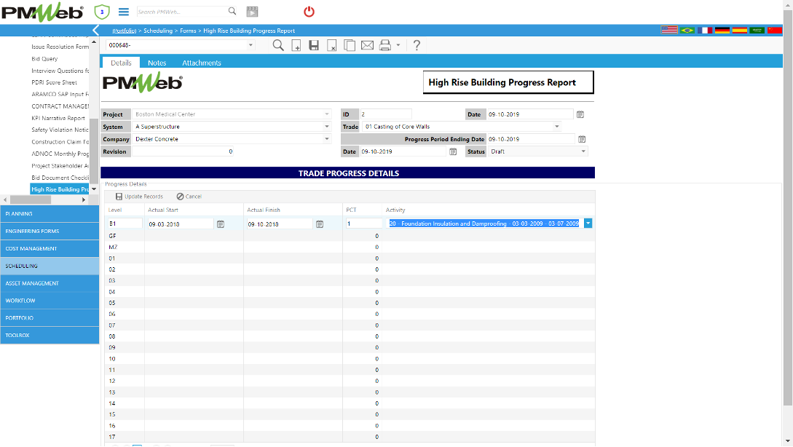The height and width of the screenshot is (447, 793).
Task: Expand the Activity dropdown in row B1
Action: pos(588,223)
